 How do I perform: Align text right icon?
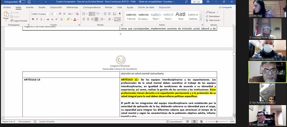(x=92, y=19)
